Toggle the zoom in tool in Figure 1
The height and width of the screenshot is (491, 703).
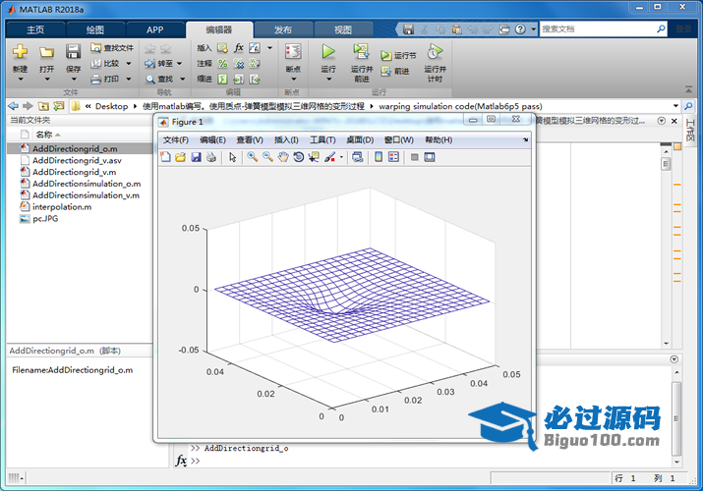(253, 157)
